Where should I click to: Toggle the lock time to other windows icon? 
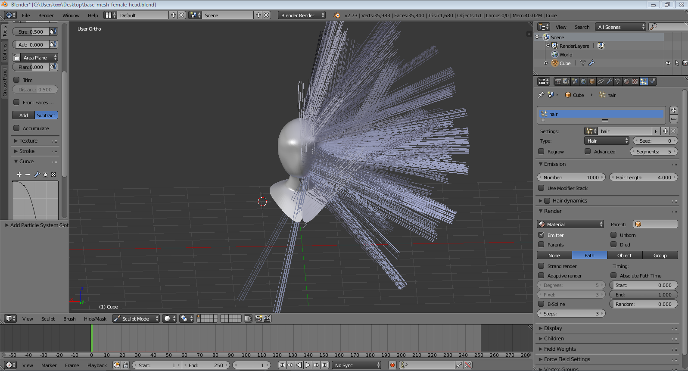click(125, 365)
